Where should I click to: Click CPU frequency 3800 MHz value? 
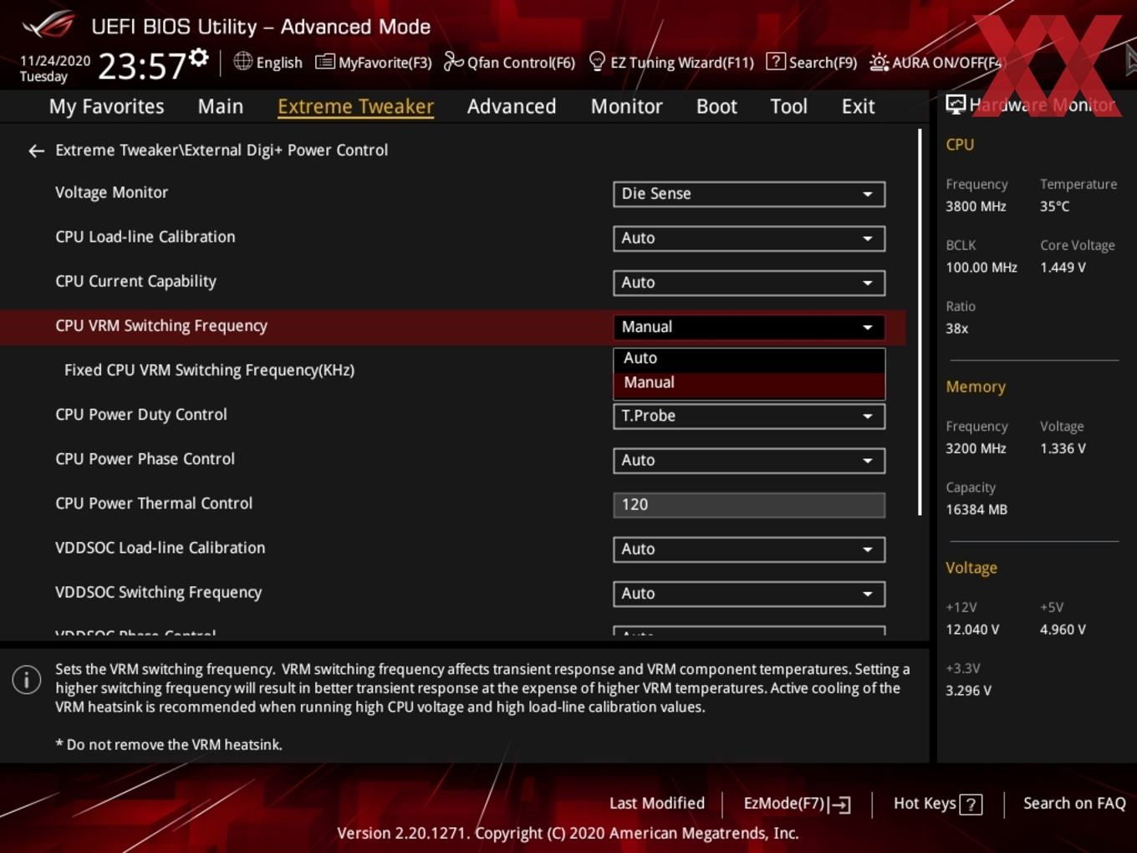point(976,207)
